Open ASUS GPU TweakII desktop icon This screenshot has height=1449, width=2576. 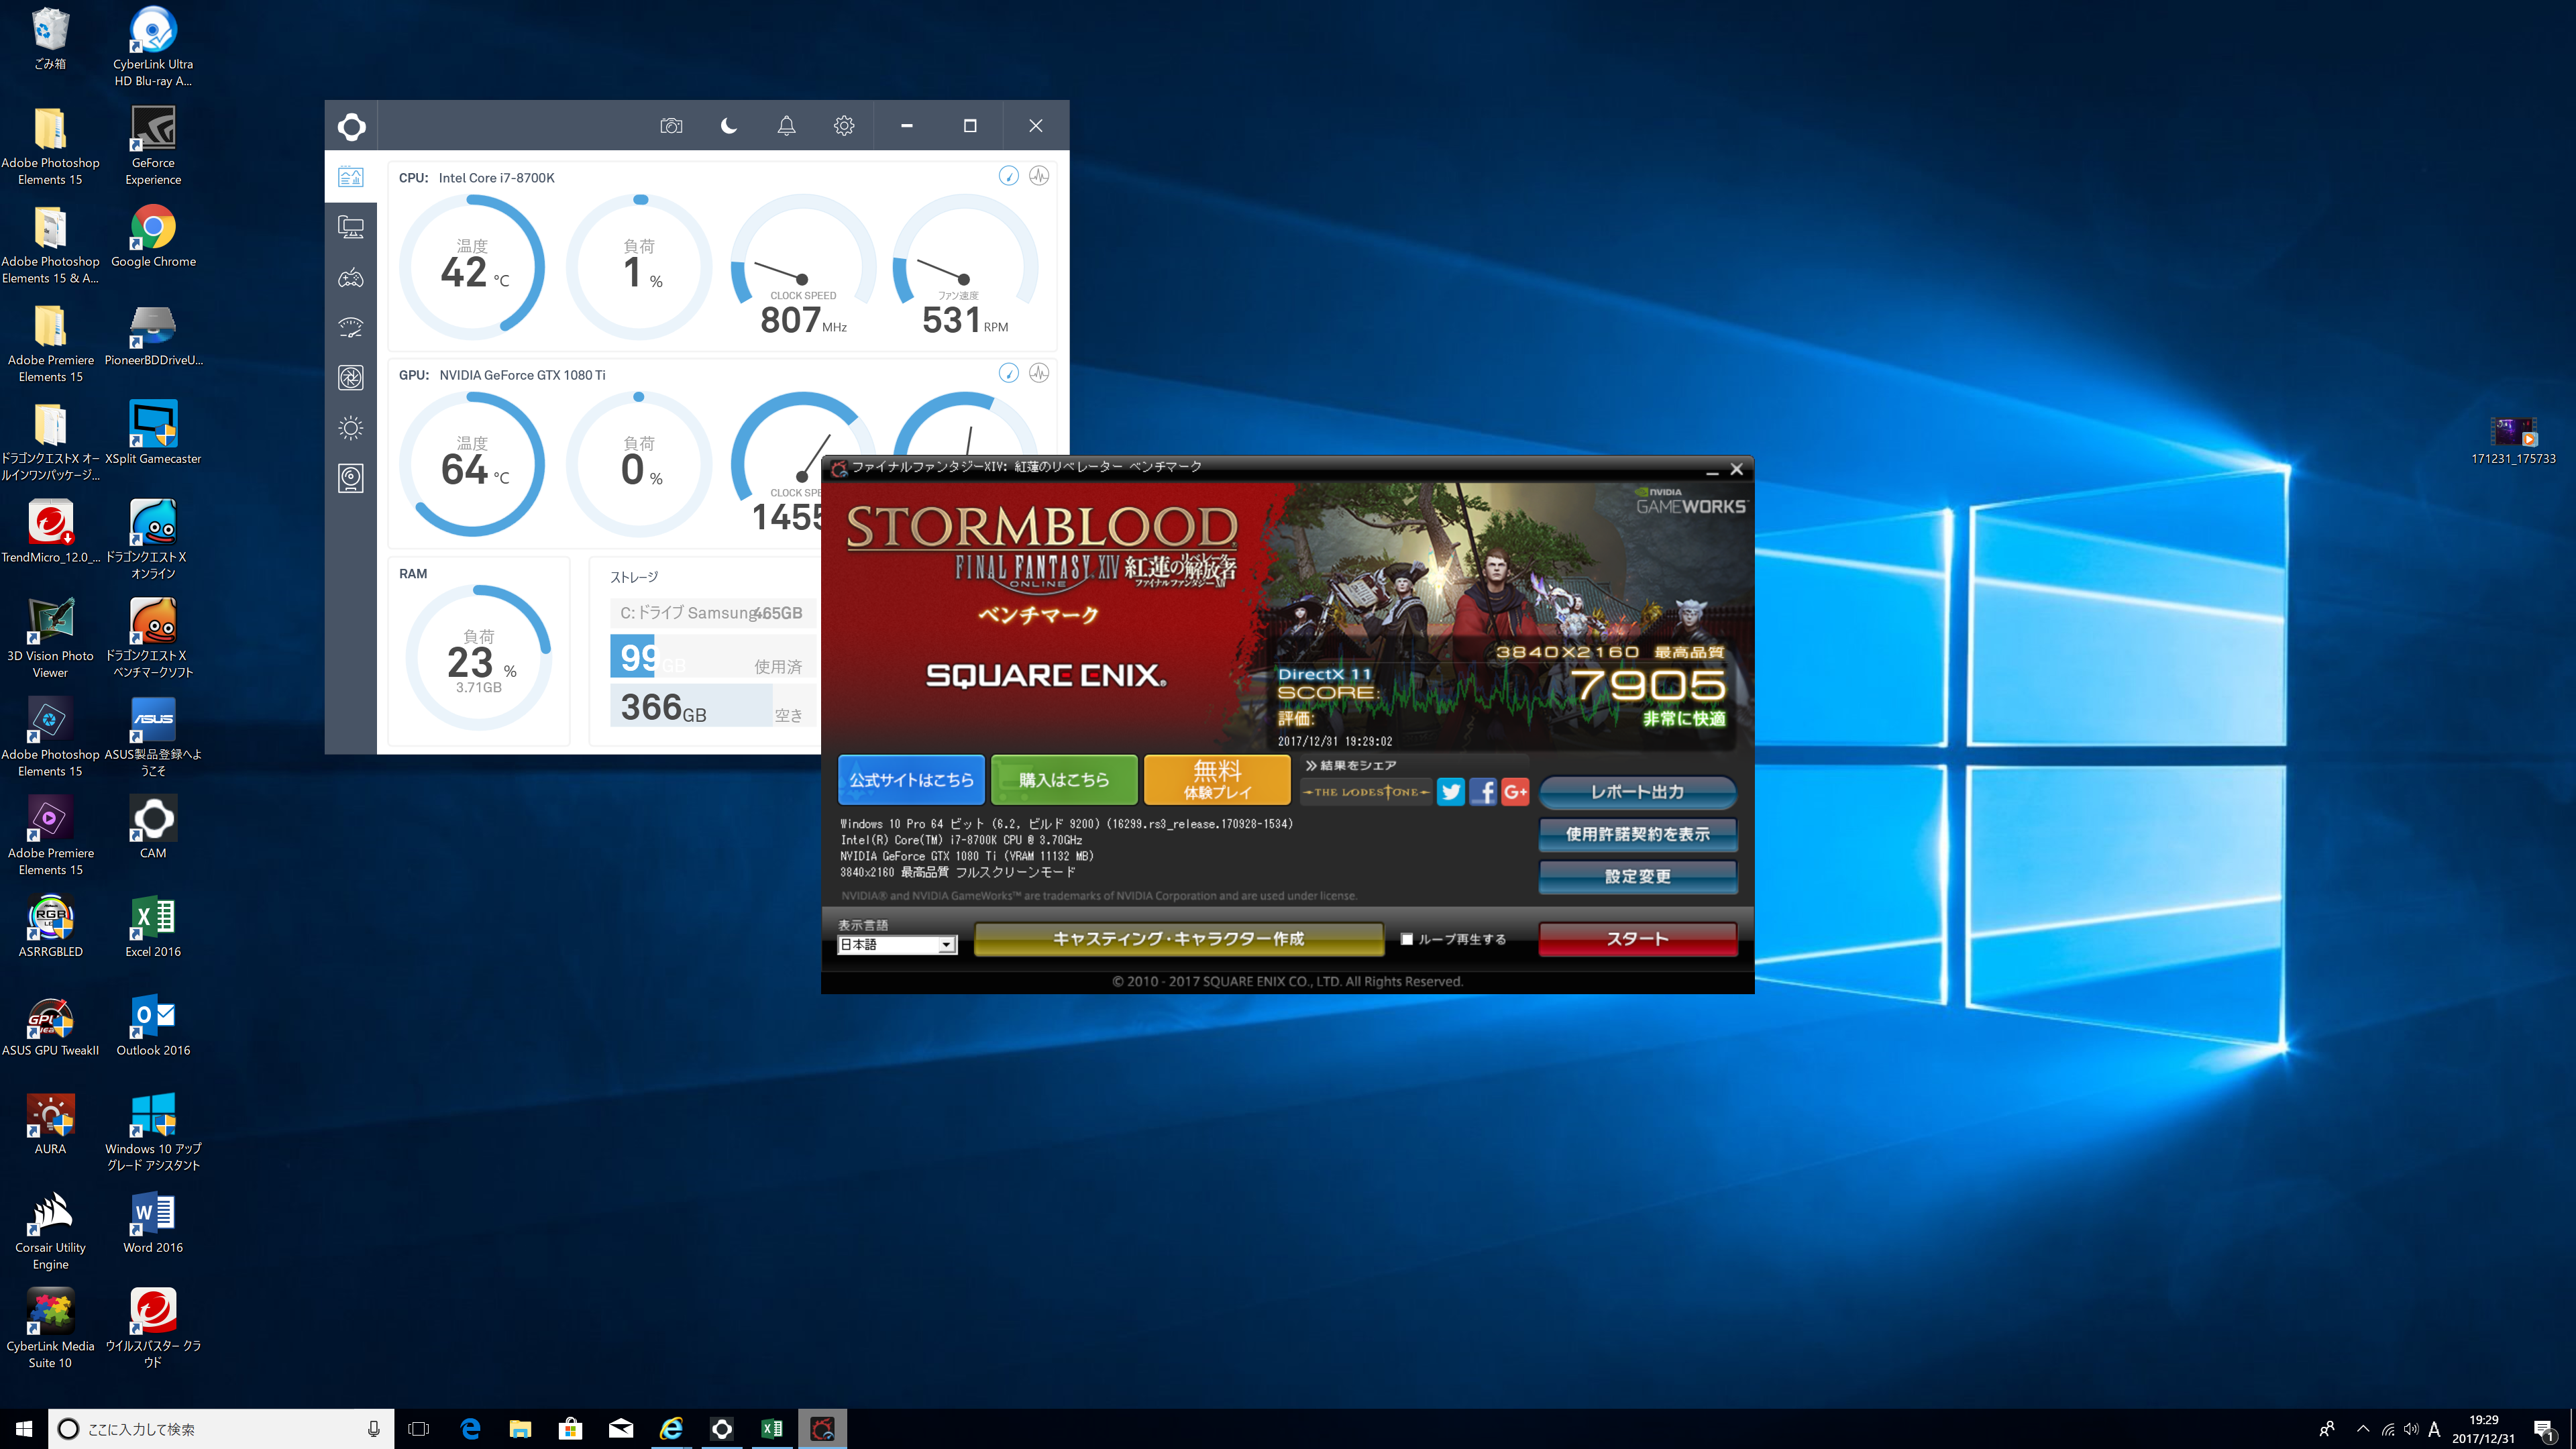(x=50, y=1025)
